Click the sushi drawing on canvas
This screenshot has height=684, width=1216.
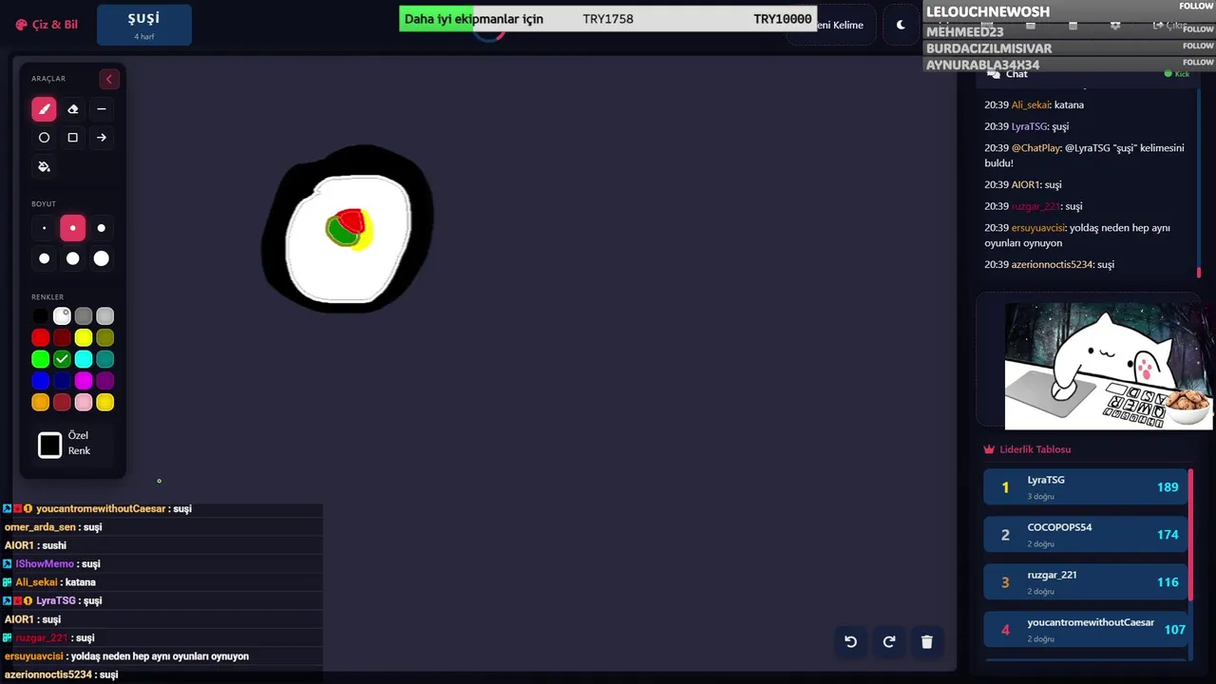point(349,229)
